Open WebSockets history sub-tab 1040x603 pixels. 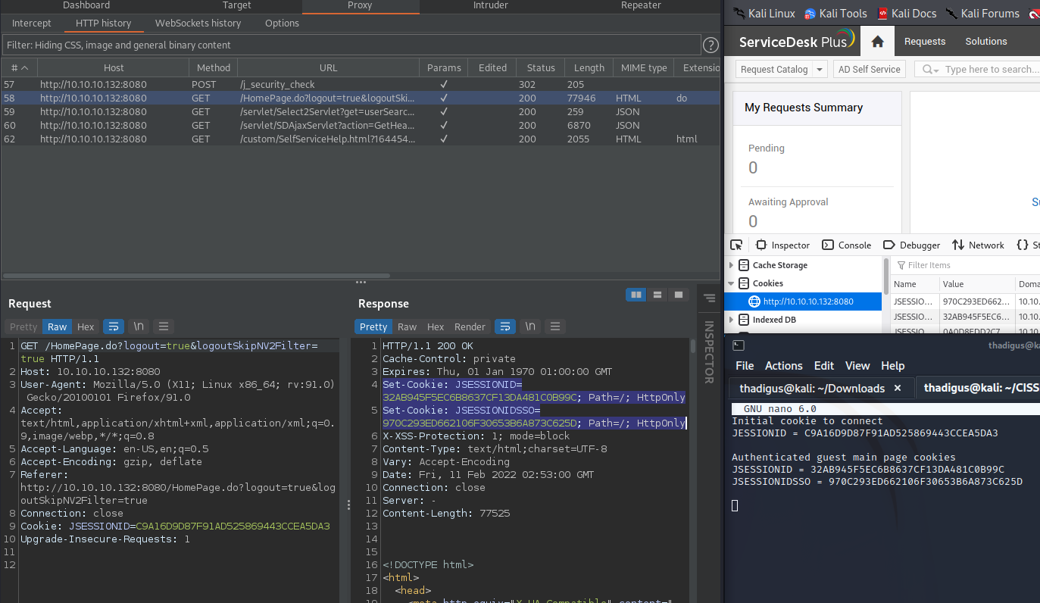point(198,23)
